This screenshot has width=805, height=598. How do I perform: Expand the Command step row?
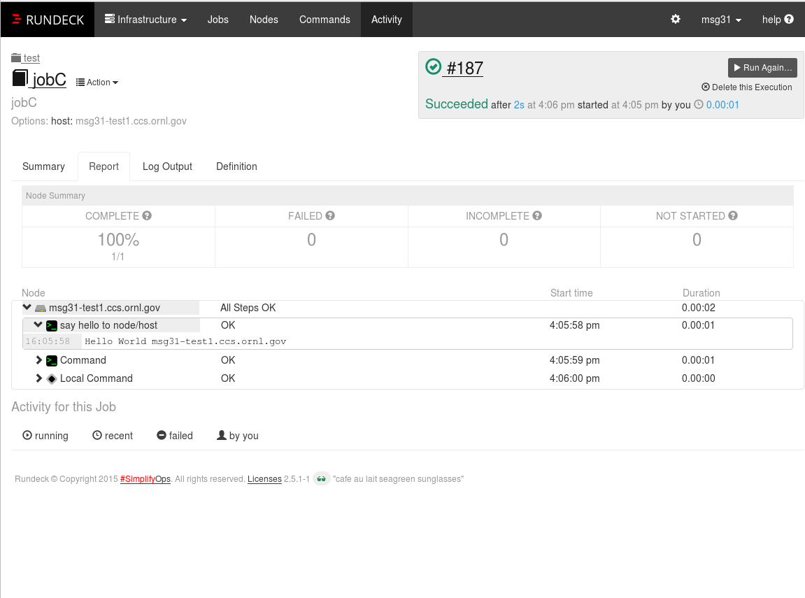click(39, 360)
